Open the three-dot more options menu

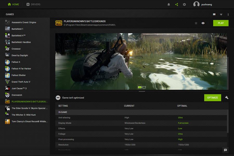pyautogui.click(x=228, y=15)
